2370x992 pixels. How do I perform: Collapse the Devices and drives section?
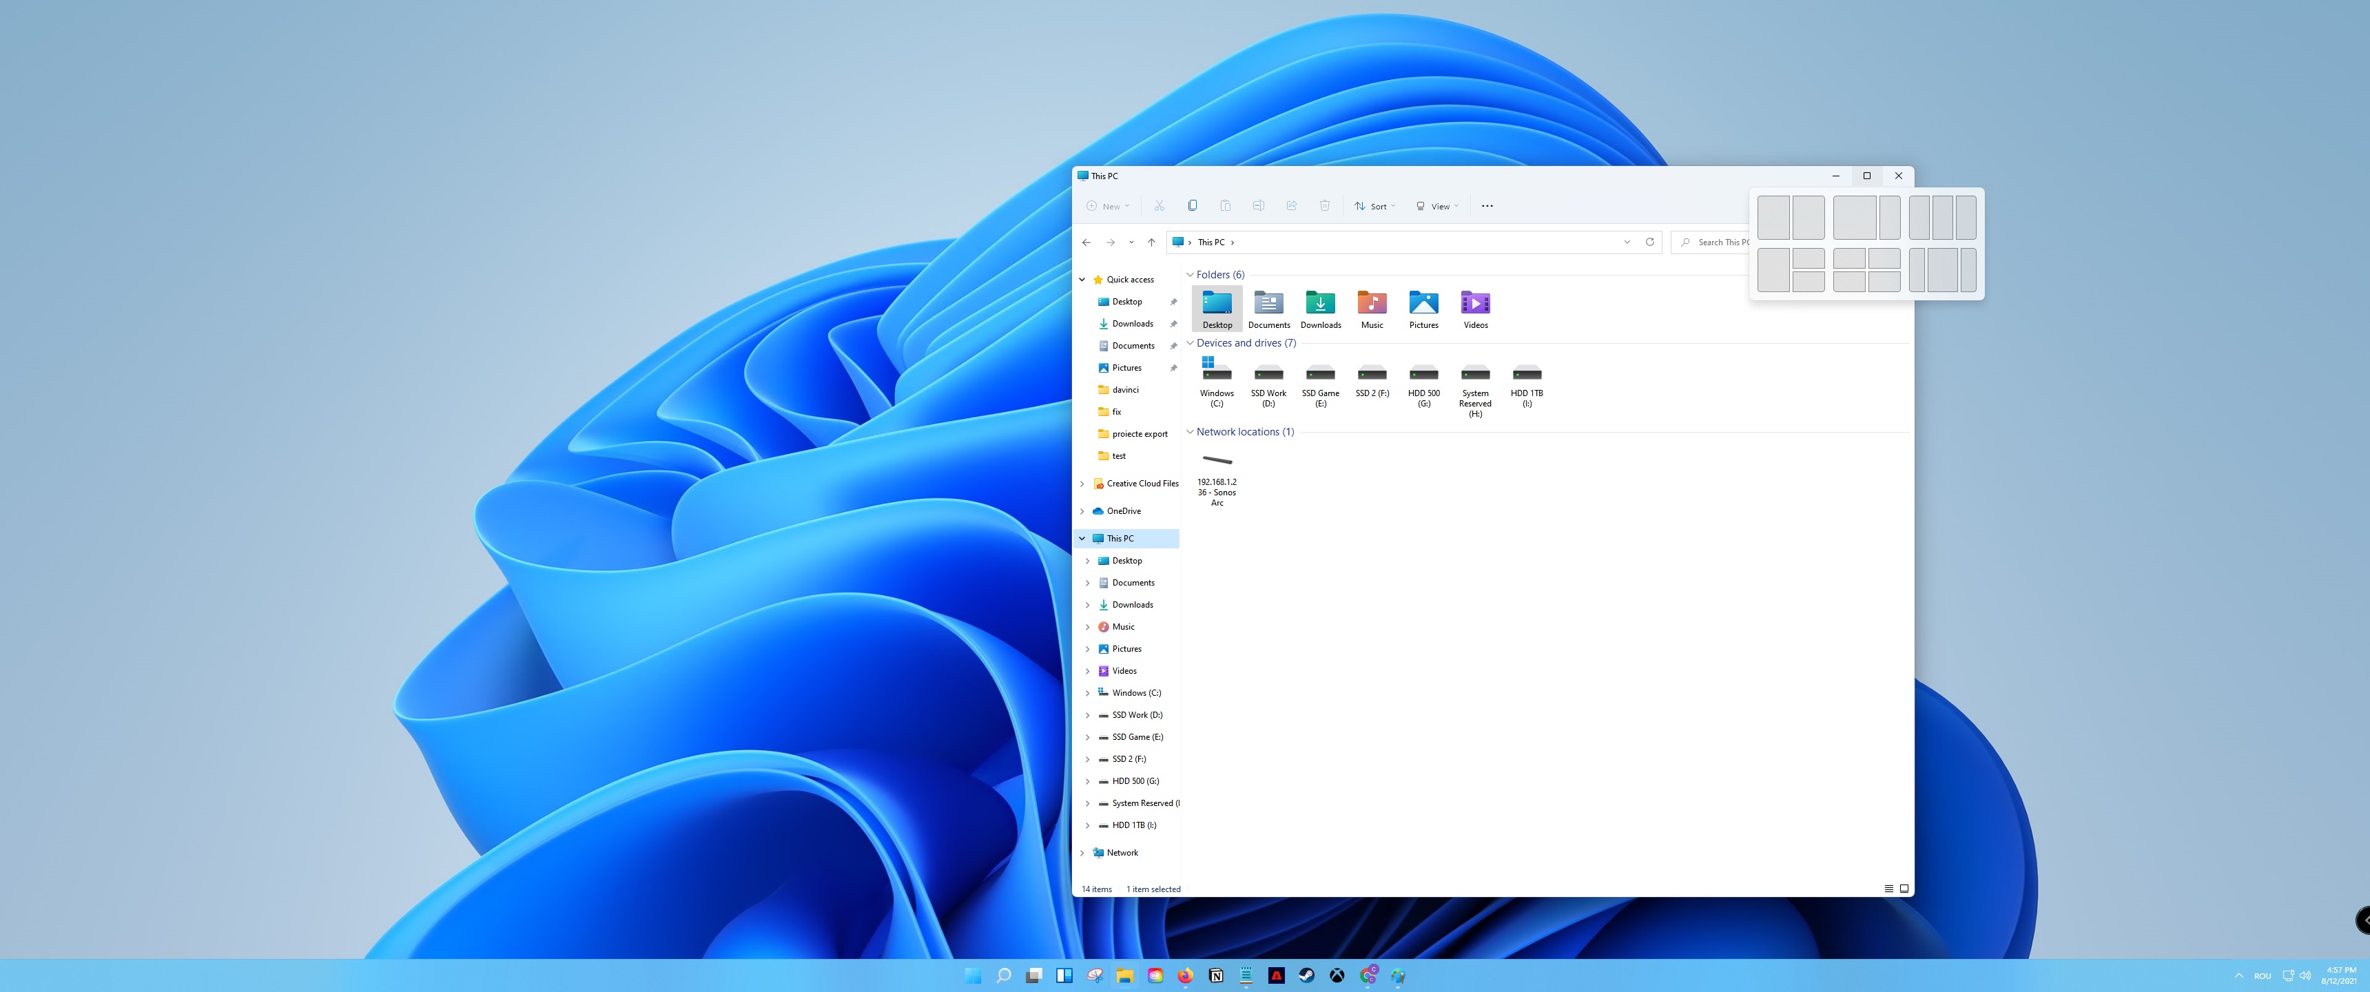pyautogui.click(x=1190, y=343)
